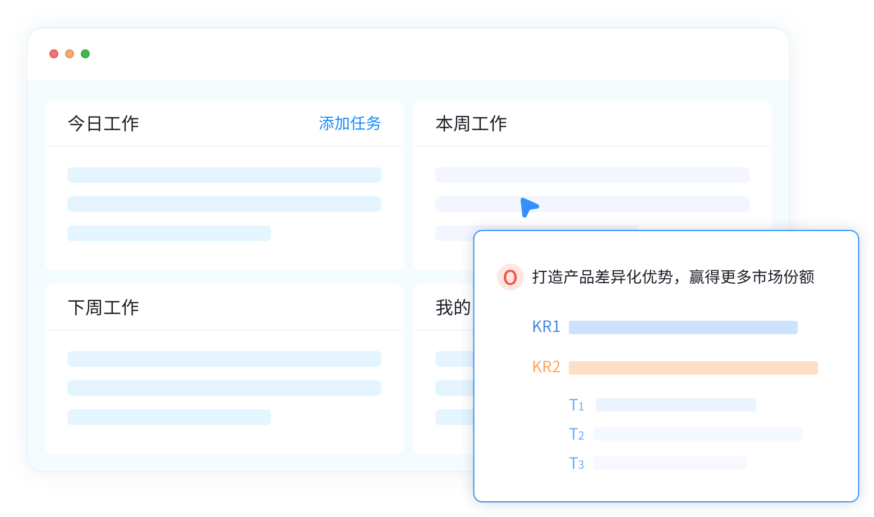Select the T1 task label
This screenshot has width=874, height=517.
point(576,405)
